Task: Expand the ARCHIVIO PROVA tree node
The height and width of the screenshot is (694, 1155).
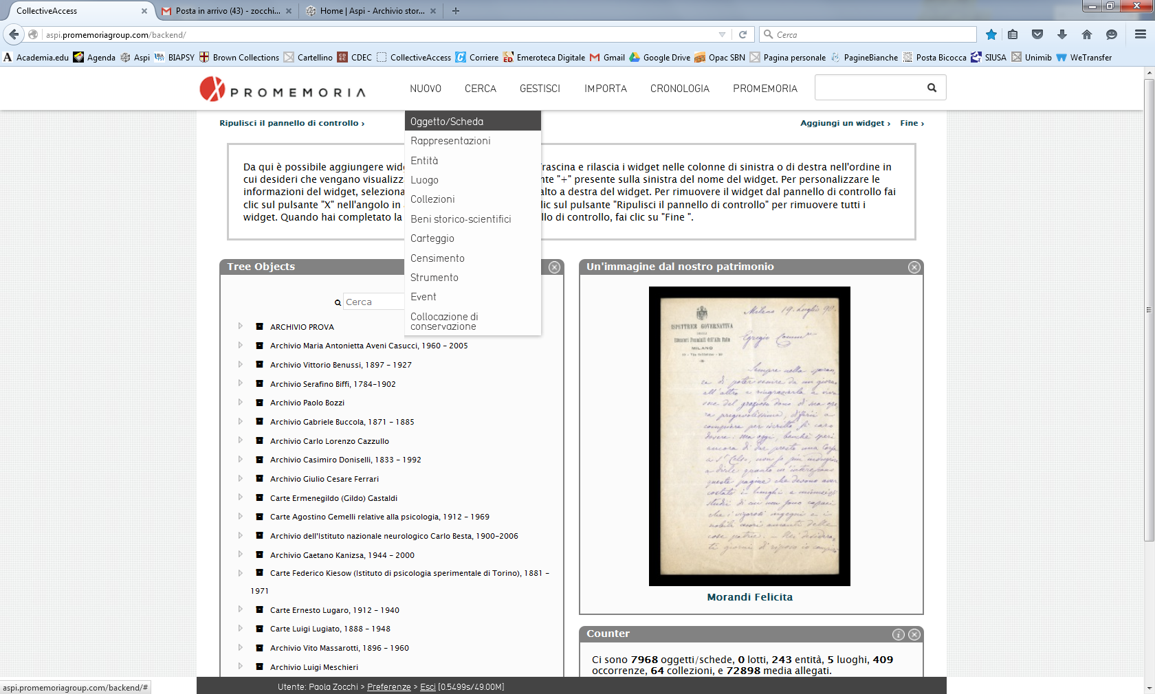Action: pos(240,326)
